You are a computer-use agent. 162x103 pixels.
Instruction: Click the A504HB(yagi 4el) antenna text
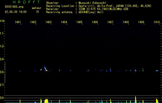[91, 12]
